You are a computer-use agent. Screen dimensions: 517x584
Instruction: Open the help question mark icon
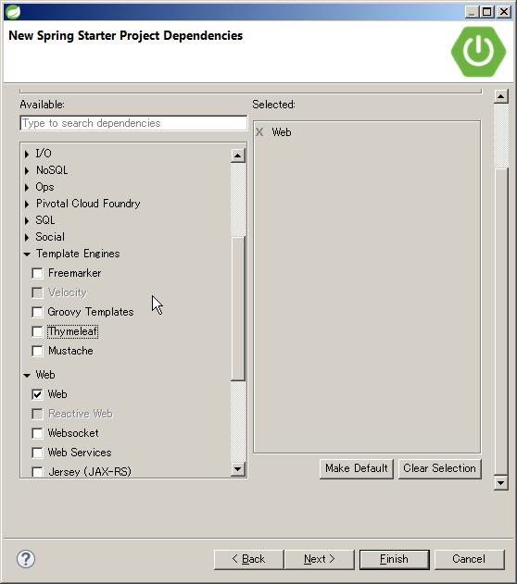click(x=26, y=559)
